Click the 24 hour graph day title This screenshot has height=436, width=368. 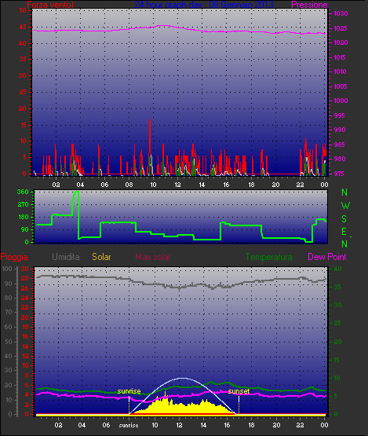point(204,5)
